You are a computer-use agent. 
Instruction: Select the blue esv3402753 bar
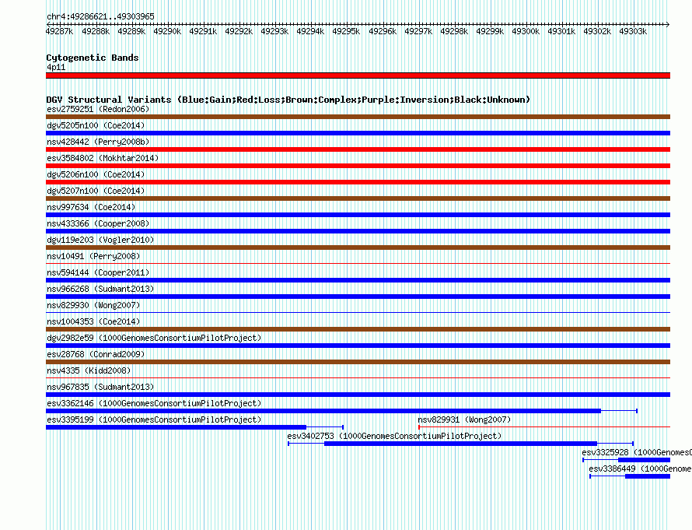461,444
